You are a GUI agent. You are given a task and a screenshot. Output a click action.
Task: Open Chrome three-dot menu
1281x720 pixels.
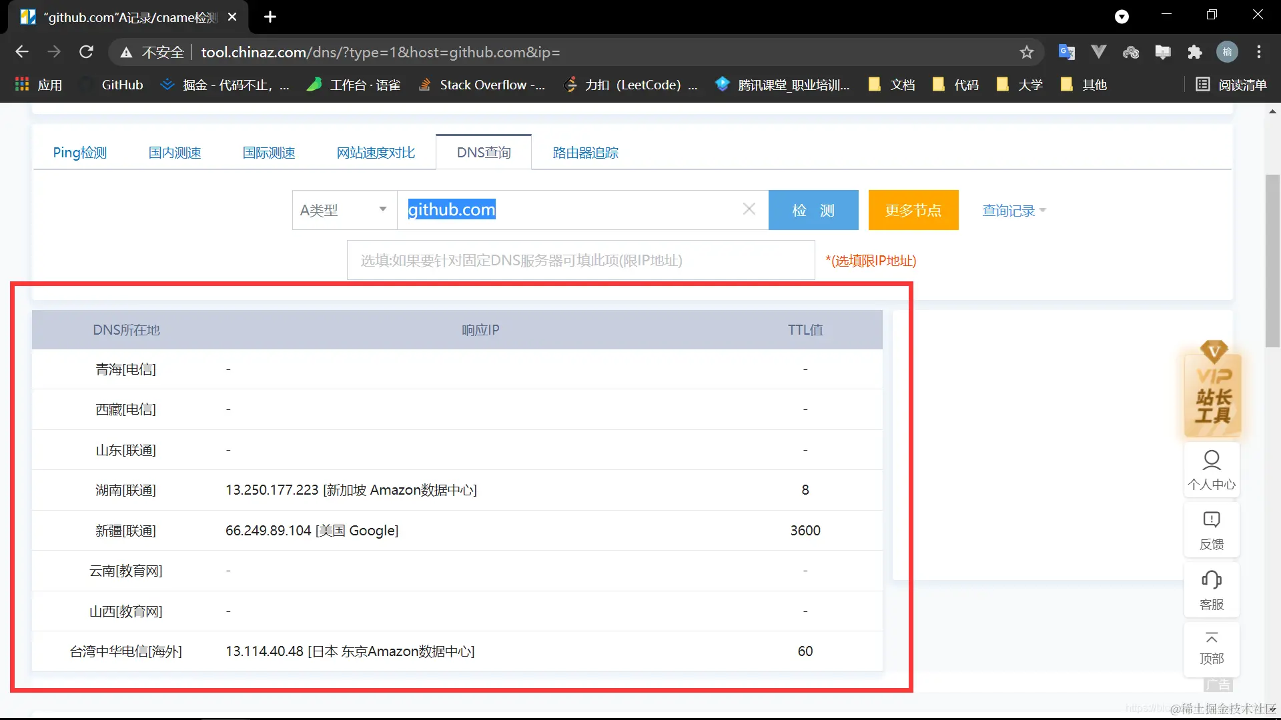1258,52
